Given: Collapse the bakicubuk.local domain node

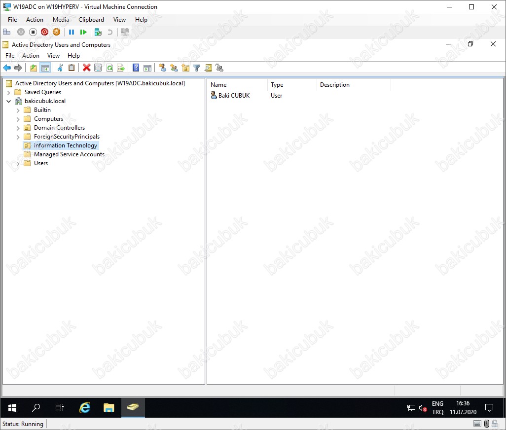Looking at the screenshot, I should pyautogui.click(x=9, y=101).
